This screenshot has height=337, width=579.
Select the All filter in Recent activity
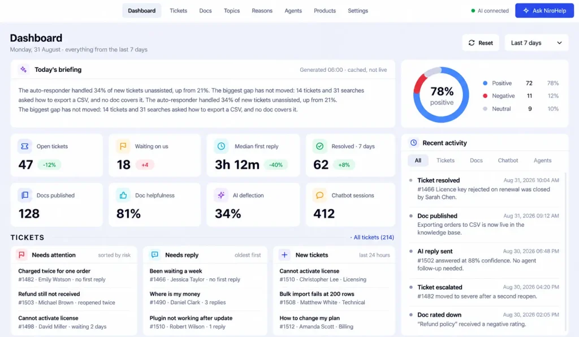(418, 160)
